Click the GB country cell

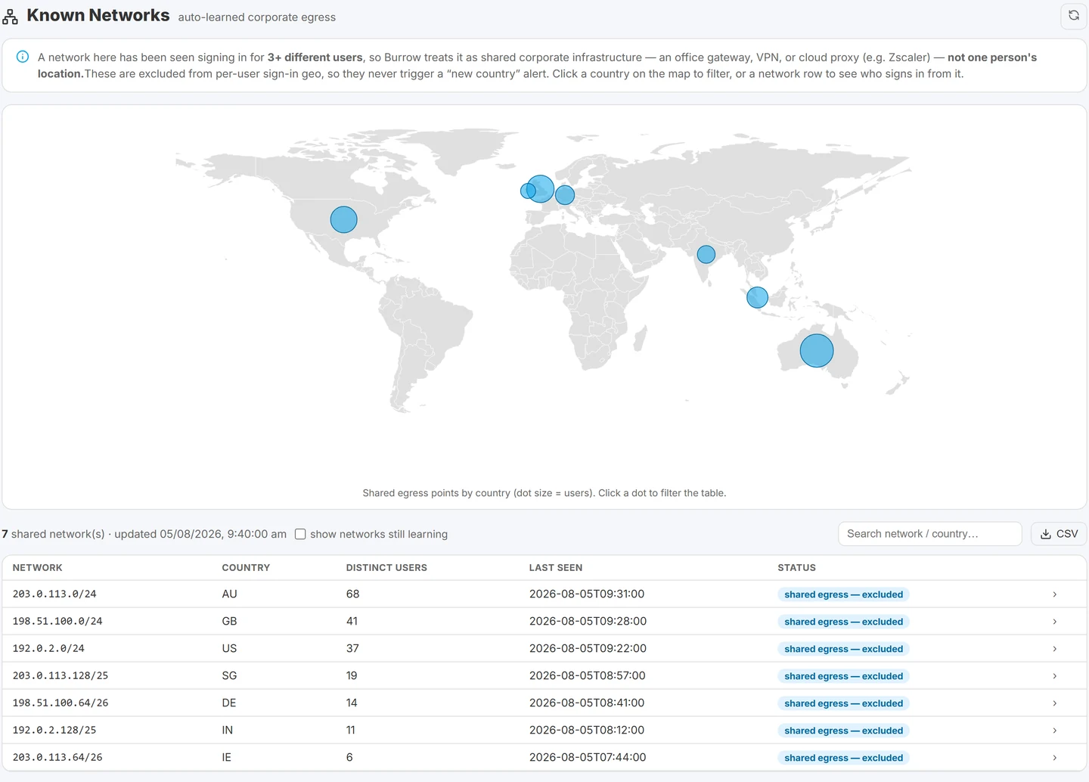pos(229,622)
